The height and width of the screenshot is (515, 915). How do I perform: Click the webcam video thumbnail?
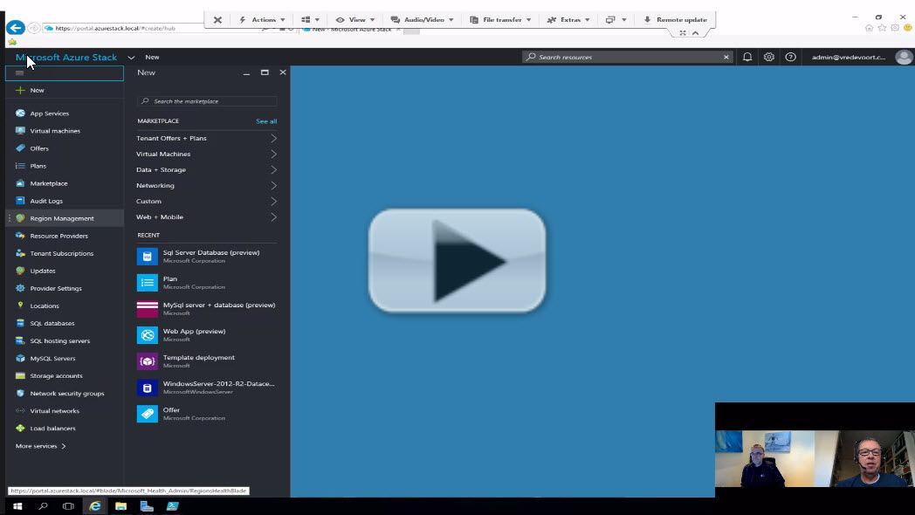pos(815,458)
